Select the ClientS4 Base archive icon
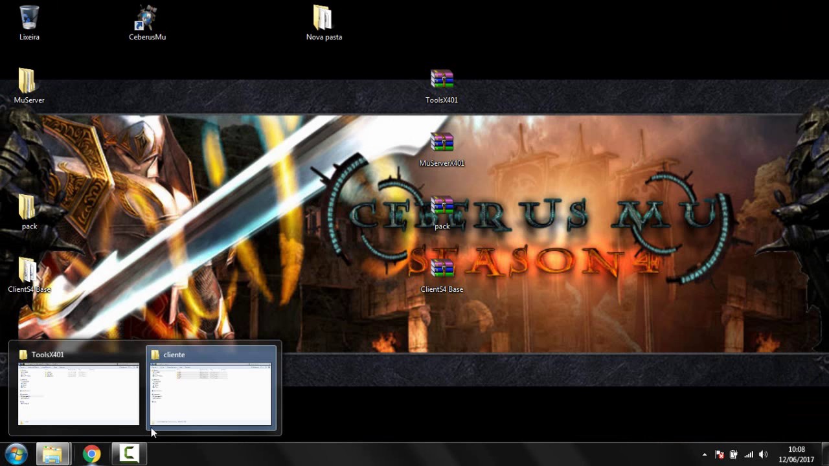This screenshot has width=829, height=466. 442,275
